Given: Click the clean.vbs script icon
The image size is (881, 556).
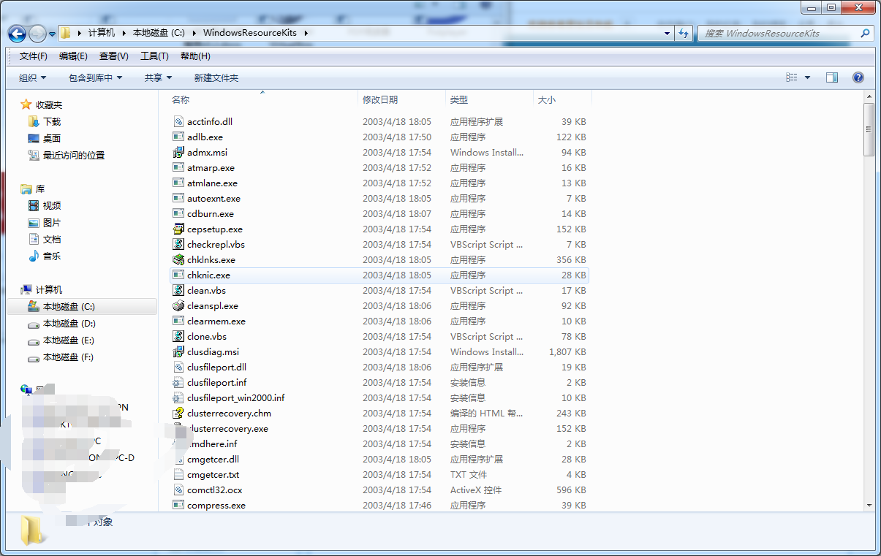Looking at the screenshot, I should click(x=178, y=291).
